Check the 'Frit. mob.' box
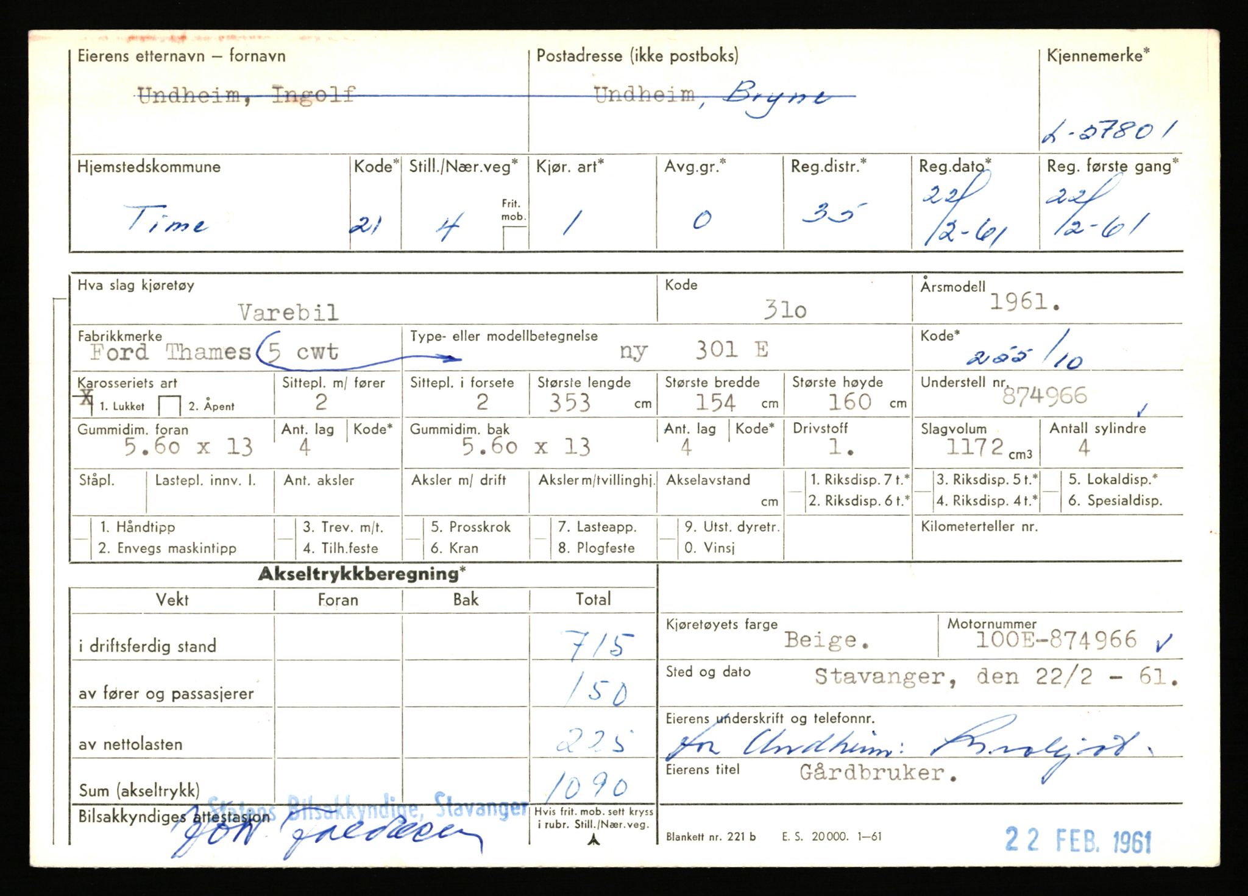 (514, 237)
